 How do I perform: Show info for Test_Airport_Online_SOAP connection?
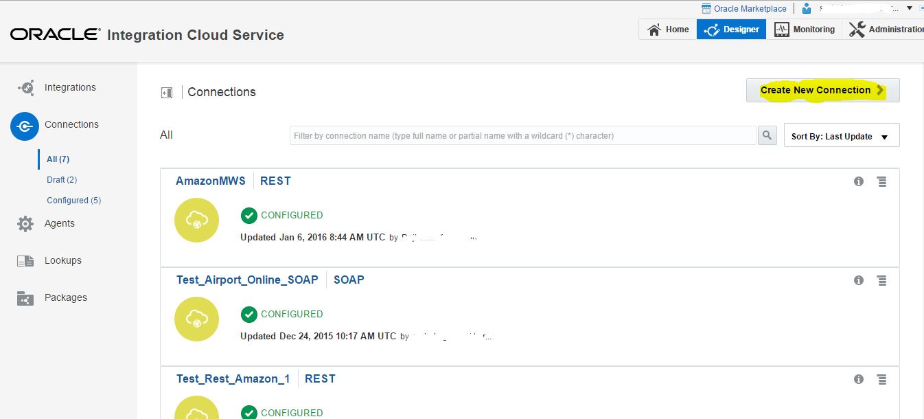pyautogui.click(x=859, y=280)
